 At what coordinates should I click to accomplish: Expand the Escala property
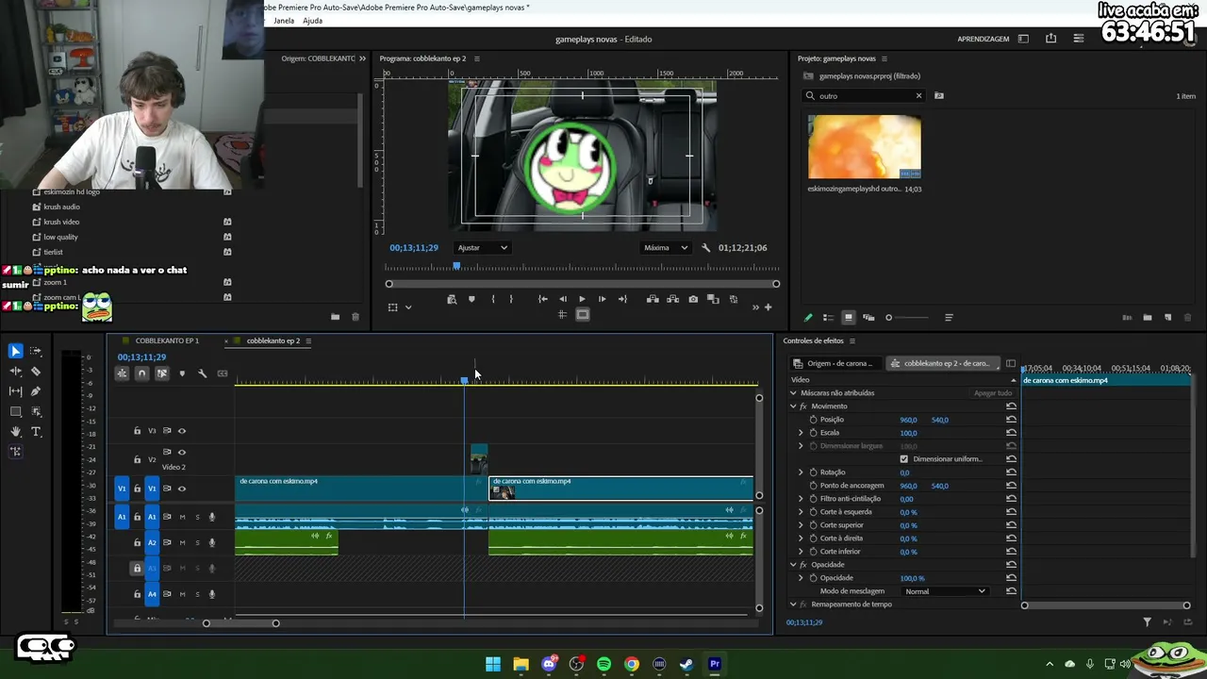click(802, 433)
